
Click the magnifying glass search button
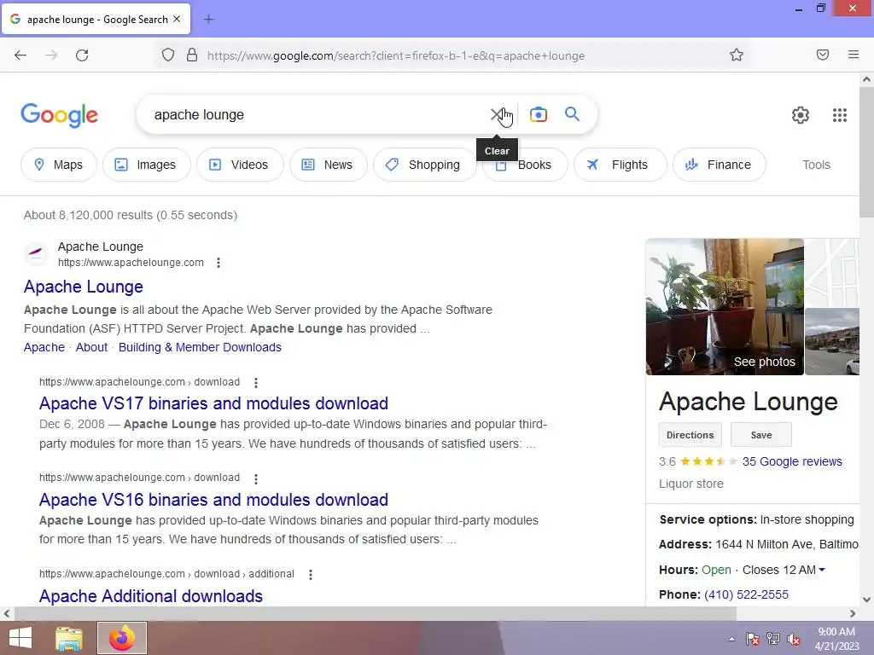pos(572,114)
